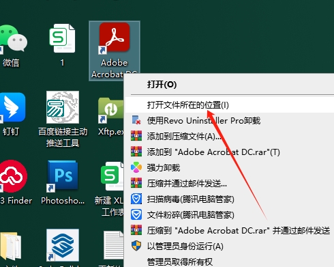
Task: Choose 文件粉碎(腾讯电脑管家) entry
Action: (230, 215)
